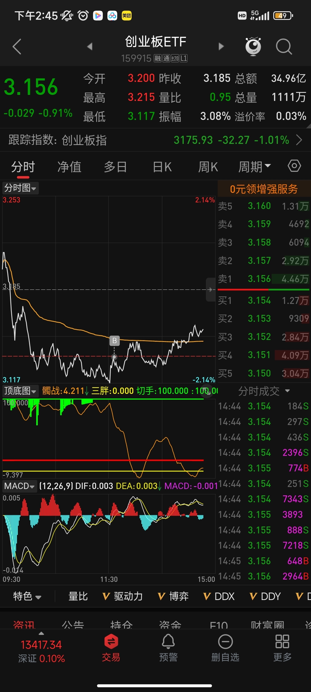Open chart settings hexagon icon
The height and width of the screenshot is (692, 311).
[x=294, y=166]
